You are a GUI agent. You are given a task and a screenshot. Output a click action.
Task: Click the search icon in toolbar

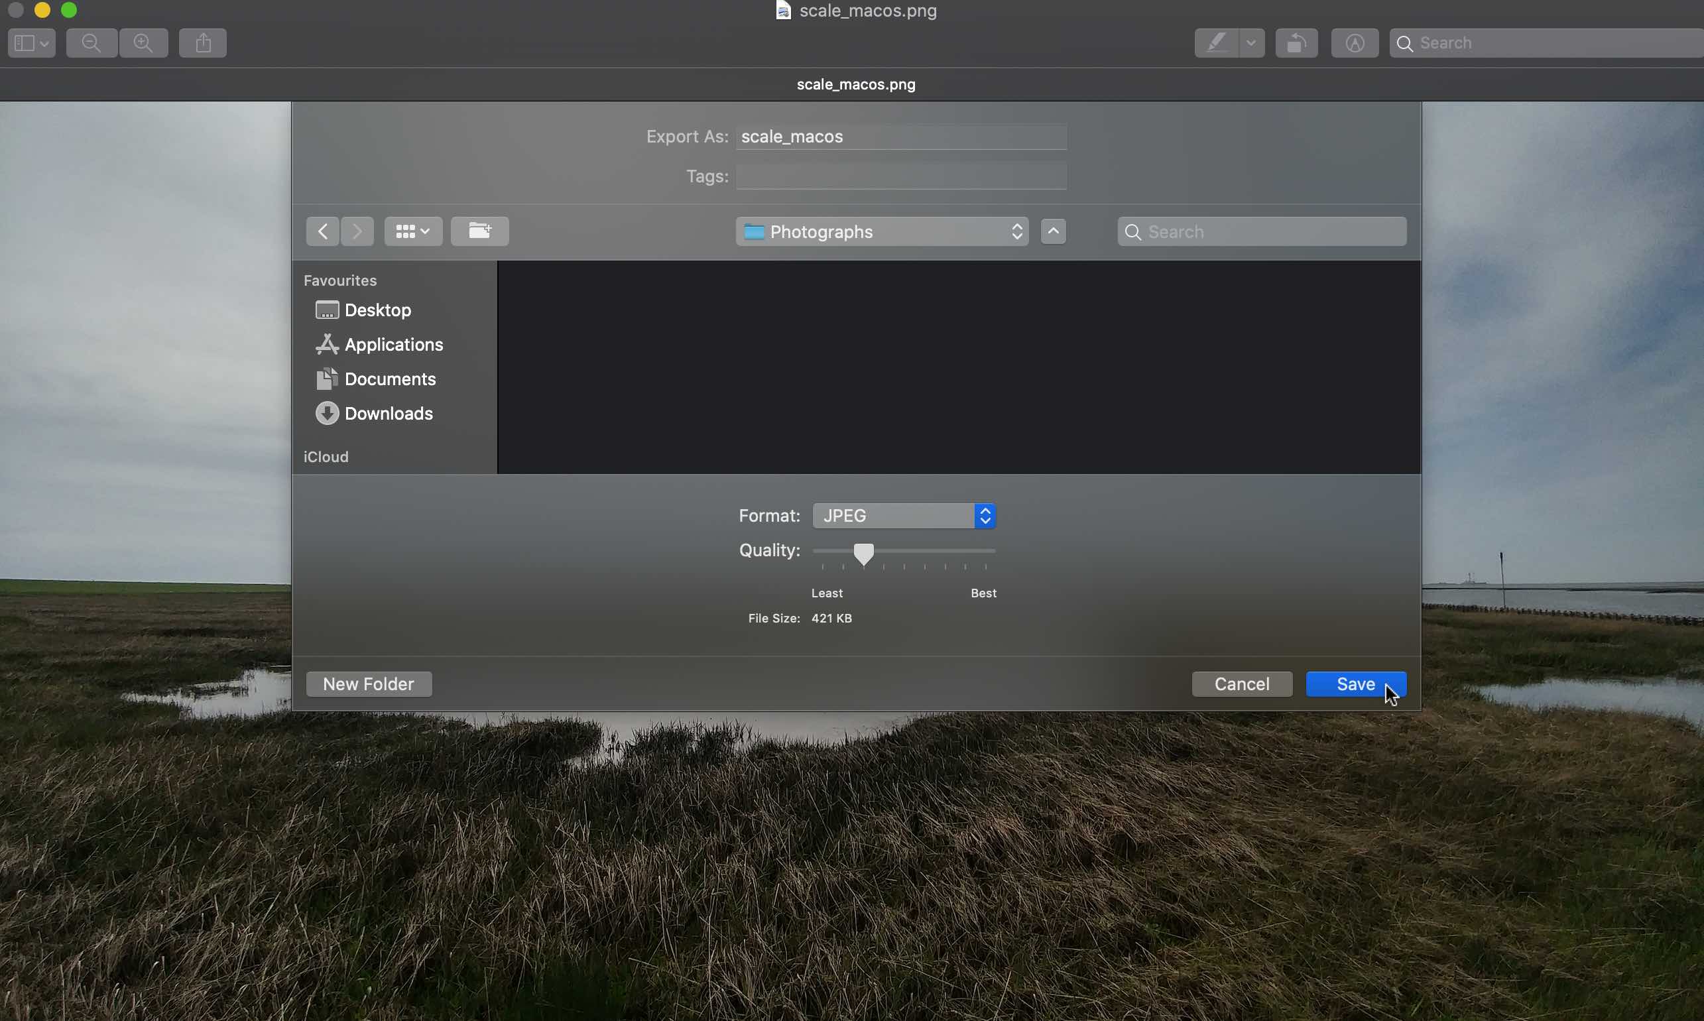click(1406, 42)
